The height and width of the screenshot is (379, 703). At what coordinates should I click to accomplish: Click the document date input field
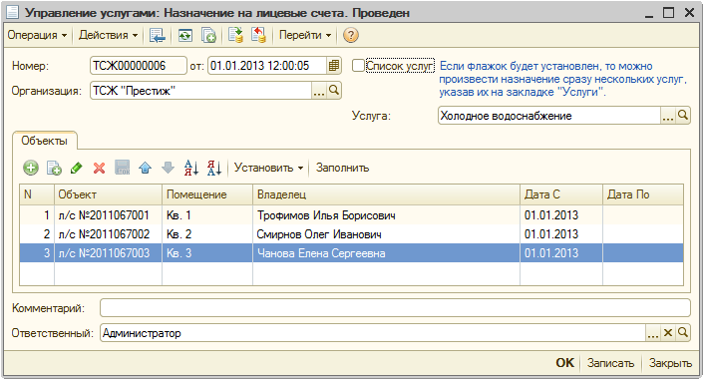tap(267, 66)
